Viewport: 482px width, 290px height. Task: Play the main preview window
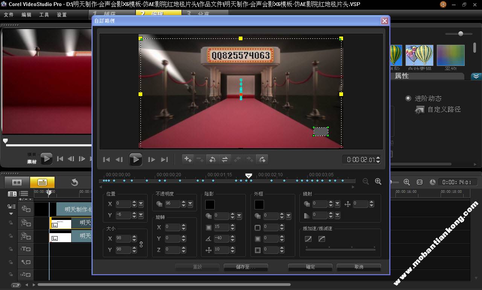[46, 159]
